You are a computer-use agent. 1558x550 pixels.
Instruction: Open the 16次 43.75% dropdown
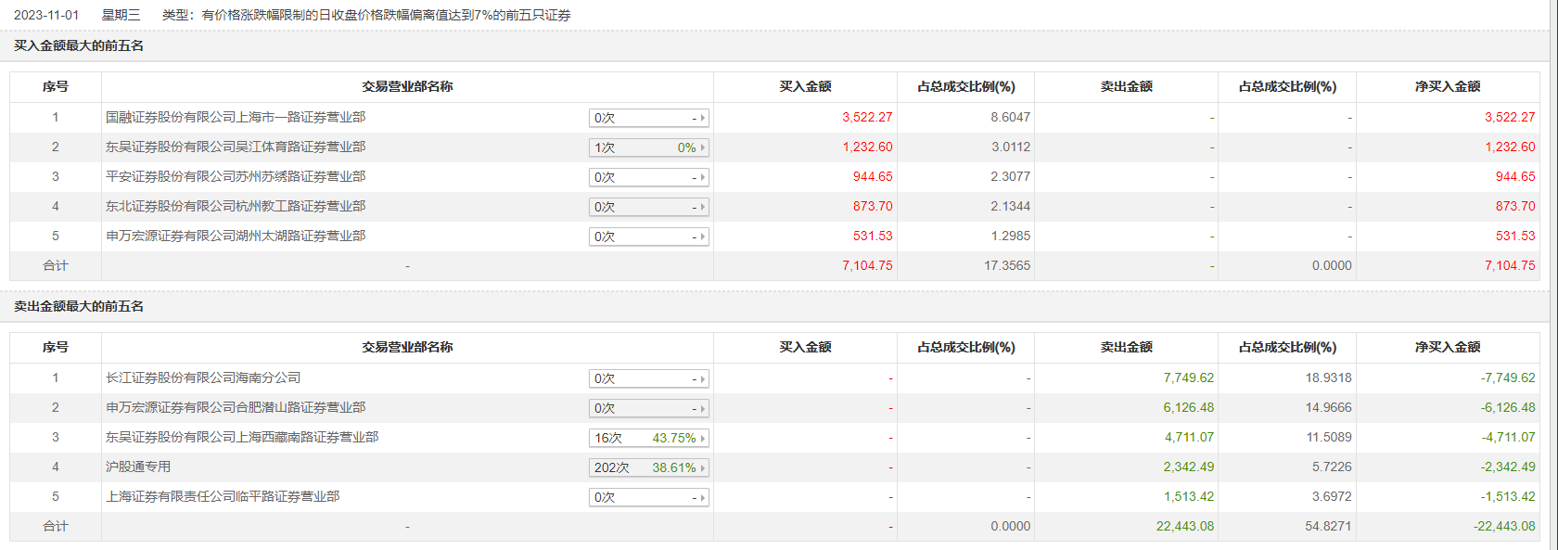[x=648, y=438]
